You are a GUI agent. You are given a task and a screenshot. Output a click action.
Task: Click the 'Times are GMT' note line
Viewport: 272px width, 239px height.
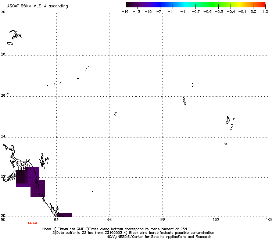(x=115, y=229)
